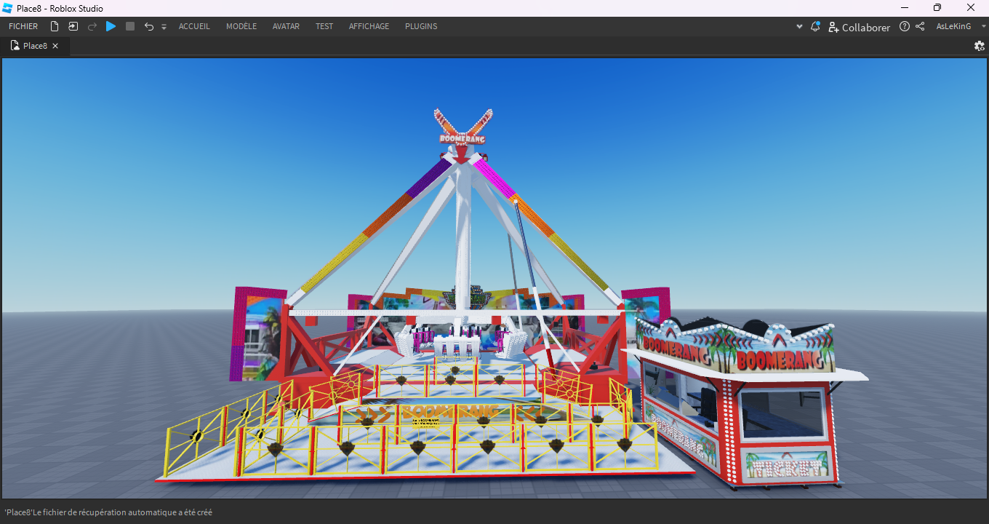The image size is (989, 524).
Task: Click the share icon
Action: (920, 26)
